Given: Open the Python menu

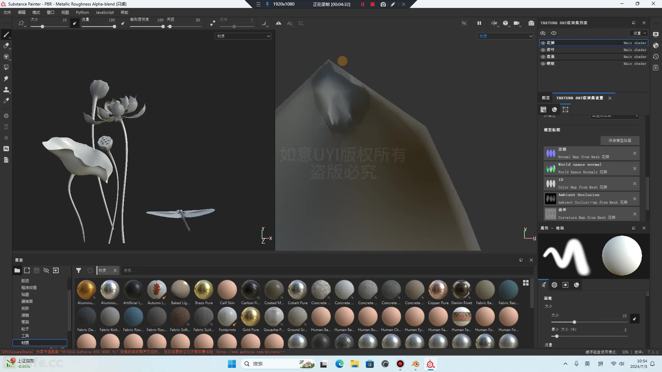Looking at the screenshot, I should click(x=82, y=12).
